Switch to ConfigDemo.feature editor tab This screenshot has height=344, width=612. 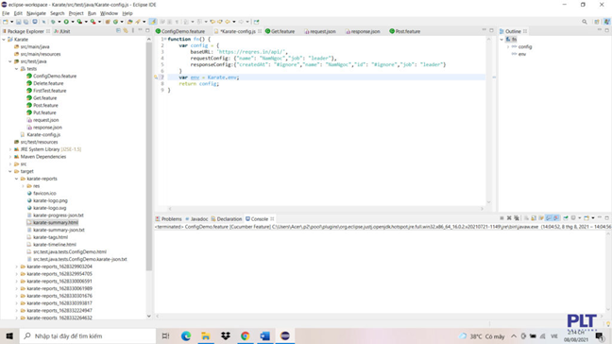(x=180, y=31)
